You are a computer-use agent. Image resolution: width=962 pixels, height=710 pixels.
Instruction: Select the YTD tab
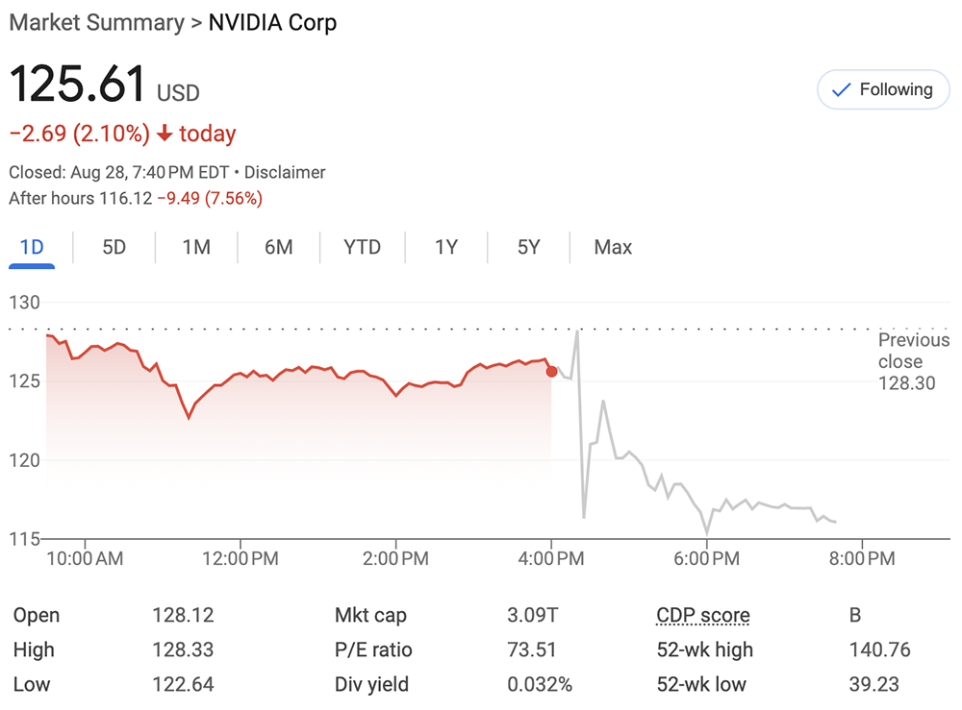coord(362,247)
